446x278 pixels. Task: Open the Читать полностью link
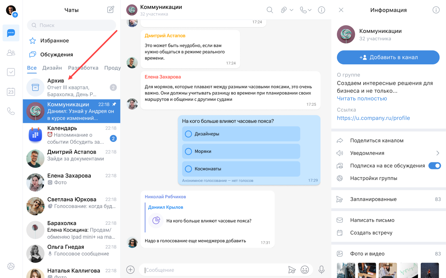tap(362, 98)
